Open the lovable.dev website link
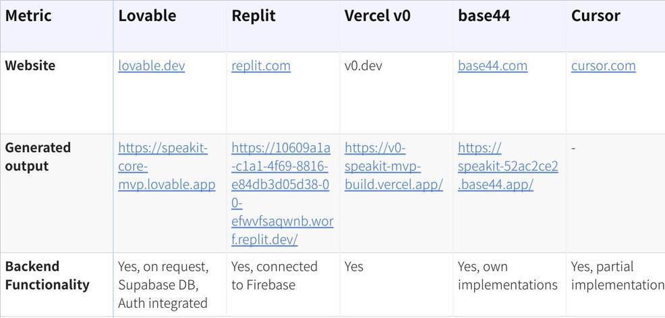 pyautogui.click(x=151, y=65)
